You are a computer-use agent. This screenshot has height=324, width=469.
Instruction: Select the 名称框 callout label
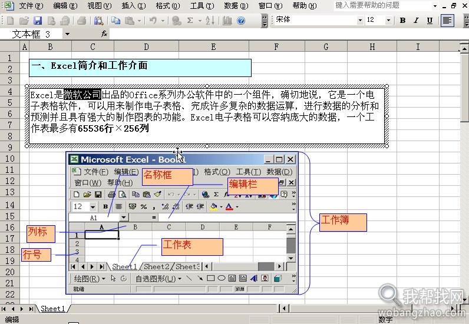pyautogui.click(x=167, y=176)
